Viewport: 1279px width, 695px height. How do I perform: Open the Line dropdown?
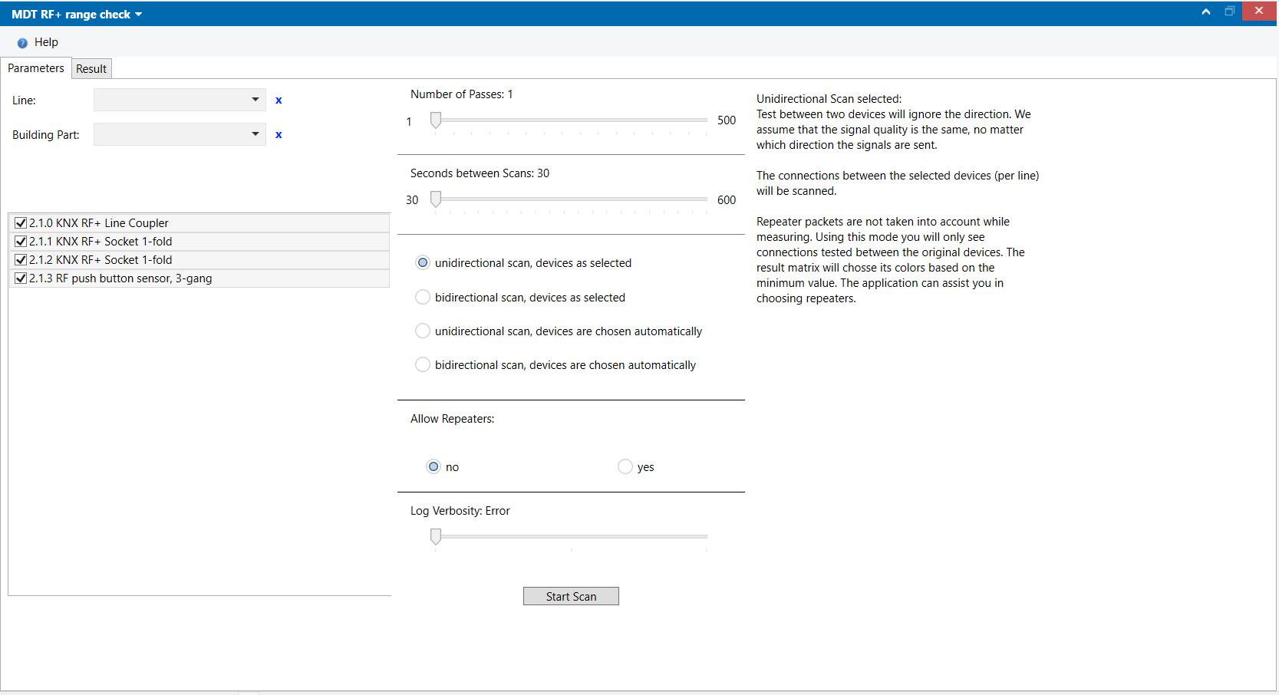point(180,100)
